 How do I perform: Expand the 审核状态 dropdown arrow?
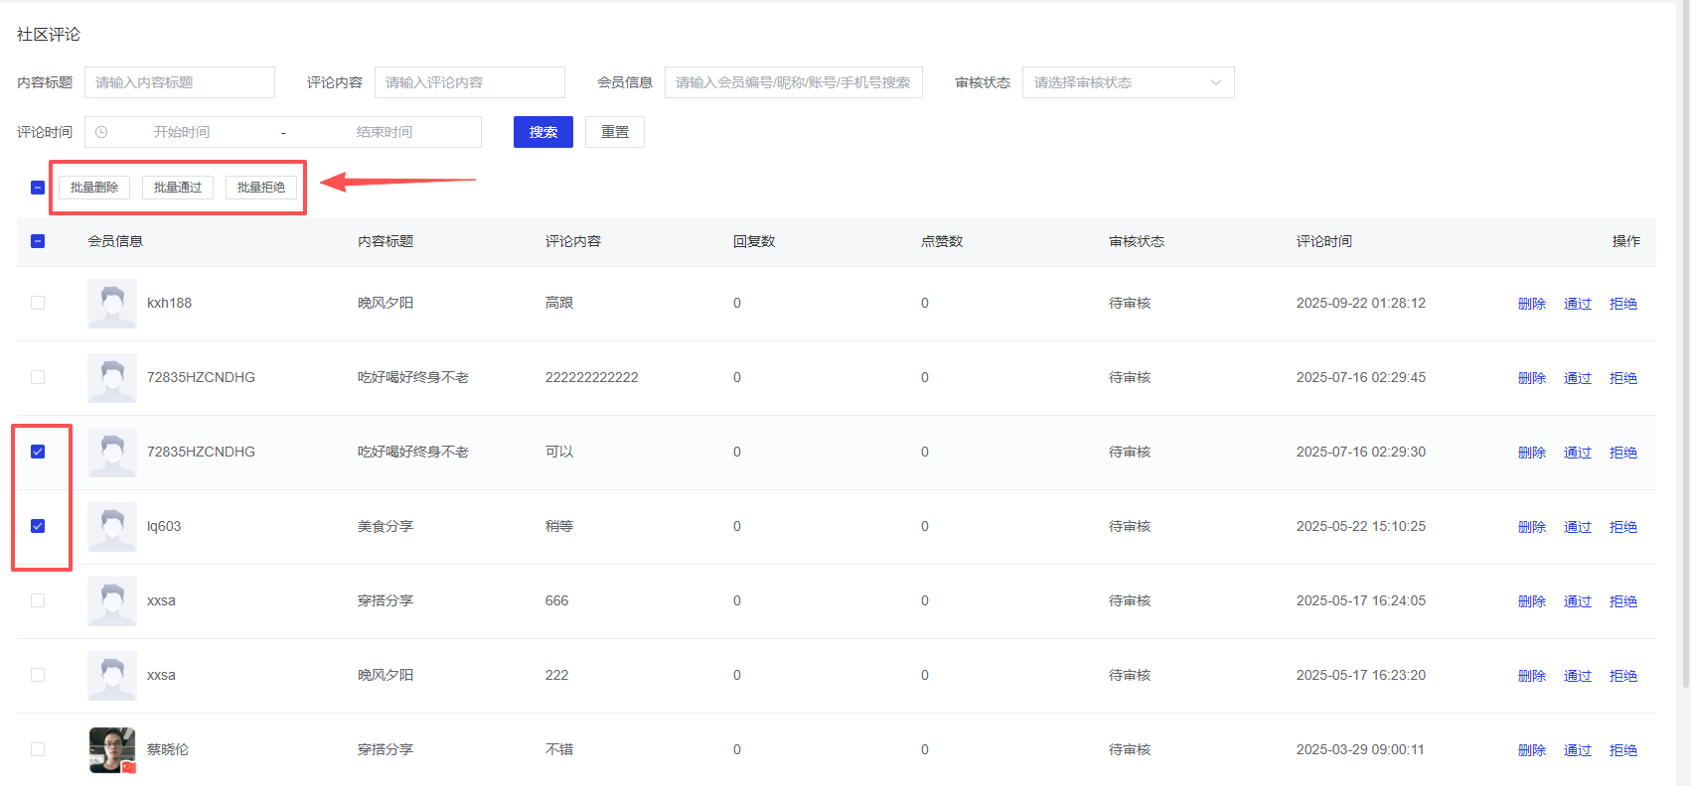pos(1215,82)
